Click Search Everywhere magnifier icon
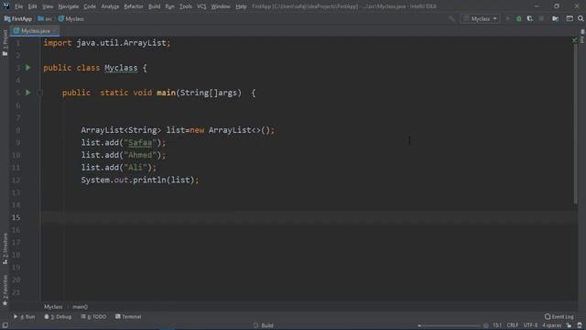The image size is (586, 330). tap(581, 18)
